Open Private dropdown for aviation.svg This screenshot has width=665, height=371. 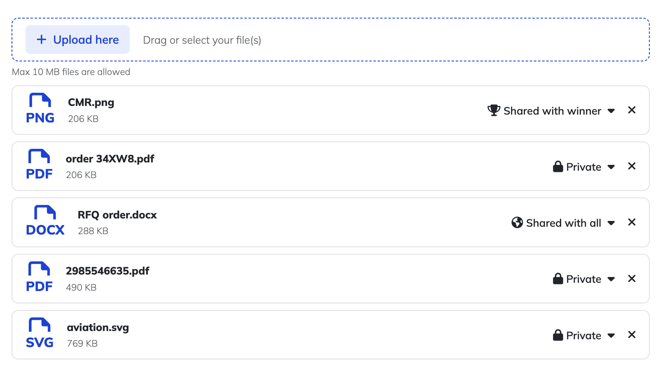[584, 336]
